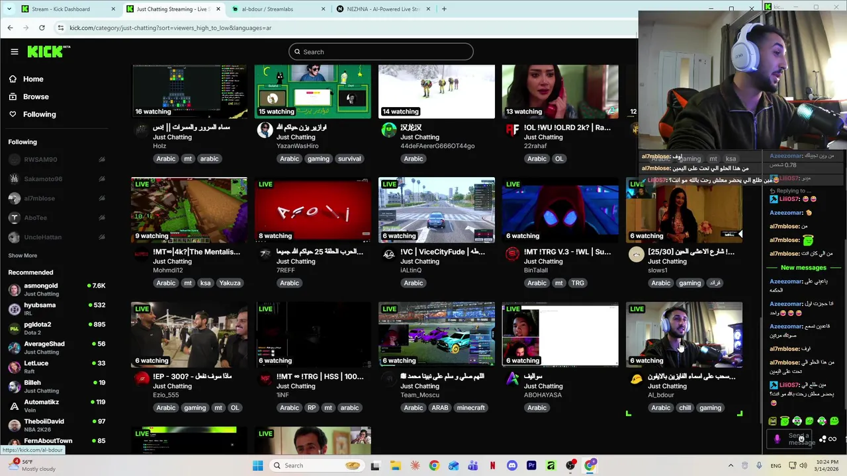Click the RP tag under 1iNF
The width and height of the screenshot is (847, 476).
tap(312, 408)
